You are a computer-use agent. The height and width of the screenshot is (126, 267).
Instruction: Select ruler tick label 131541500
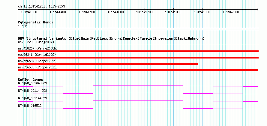point(87,12)
